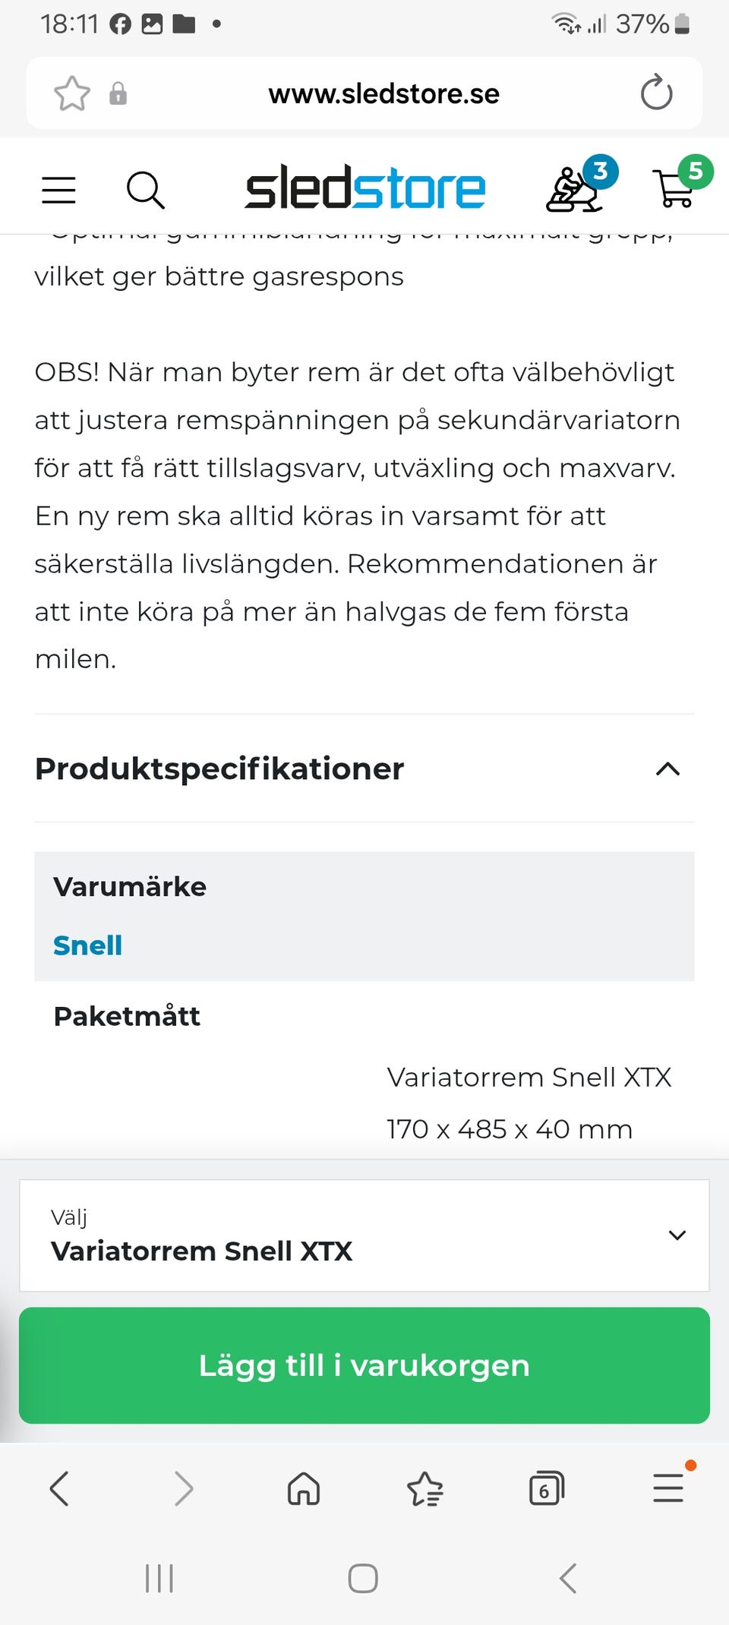729x1625 pixels.
Task: Go forward in browser toolbar
Action: coord(183,1488)
